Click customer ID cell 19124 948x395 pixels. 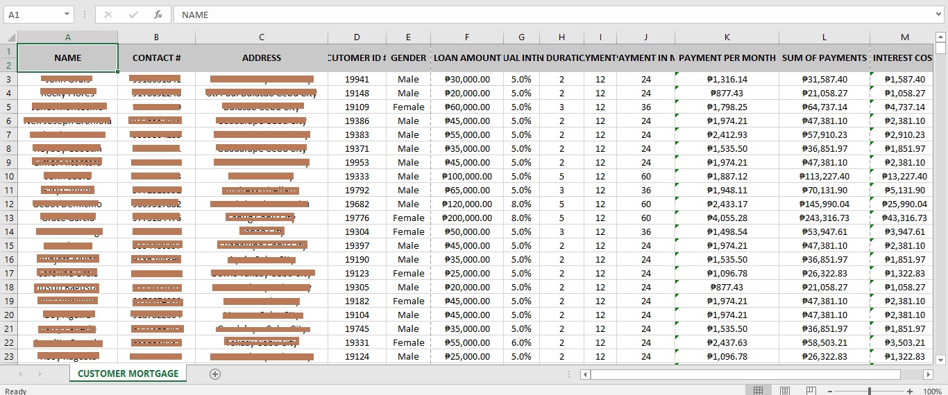(357, 356)
